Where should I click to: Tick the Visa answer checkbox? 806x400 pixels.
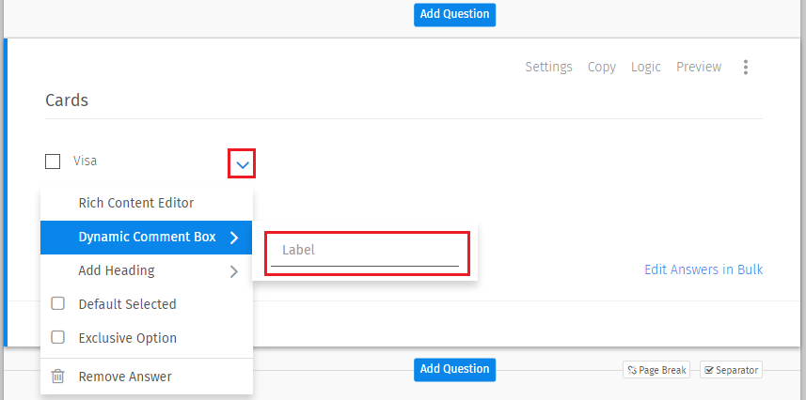(53, 162)
